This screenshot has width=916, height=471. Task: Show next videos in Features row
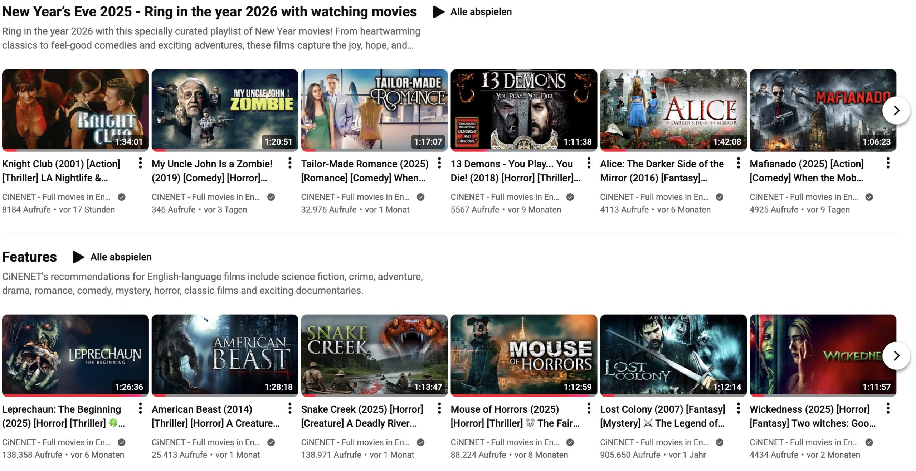896,356
